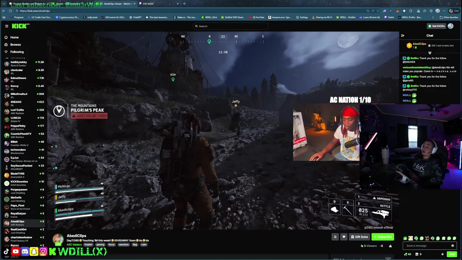This screenshot has height=260, width=462.
Task: Click the browser Back arrow
Action: tap(4, 11)
